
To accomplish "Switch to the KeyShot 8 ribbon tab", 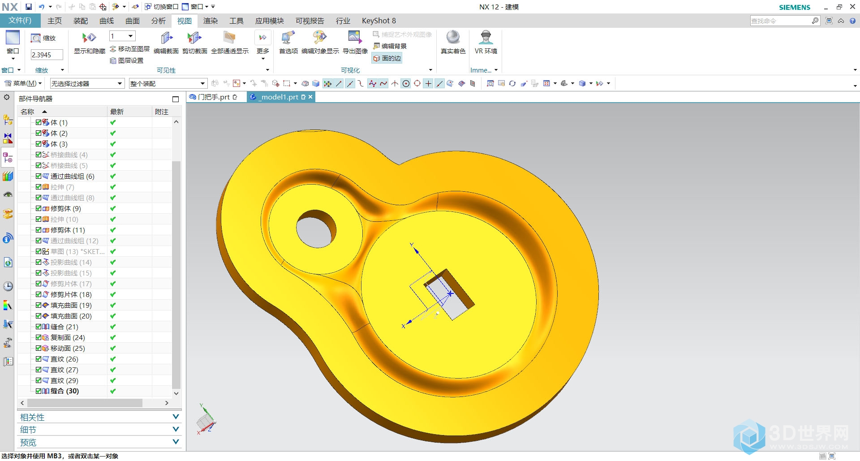I will tap(378, 21).
